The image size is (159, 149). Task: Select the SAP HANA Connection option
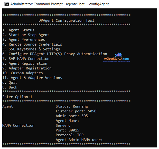[x=26, y=59]
